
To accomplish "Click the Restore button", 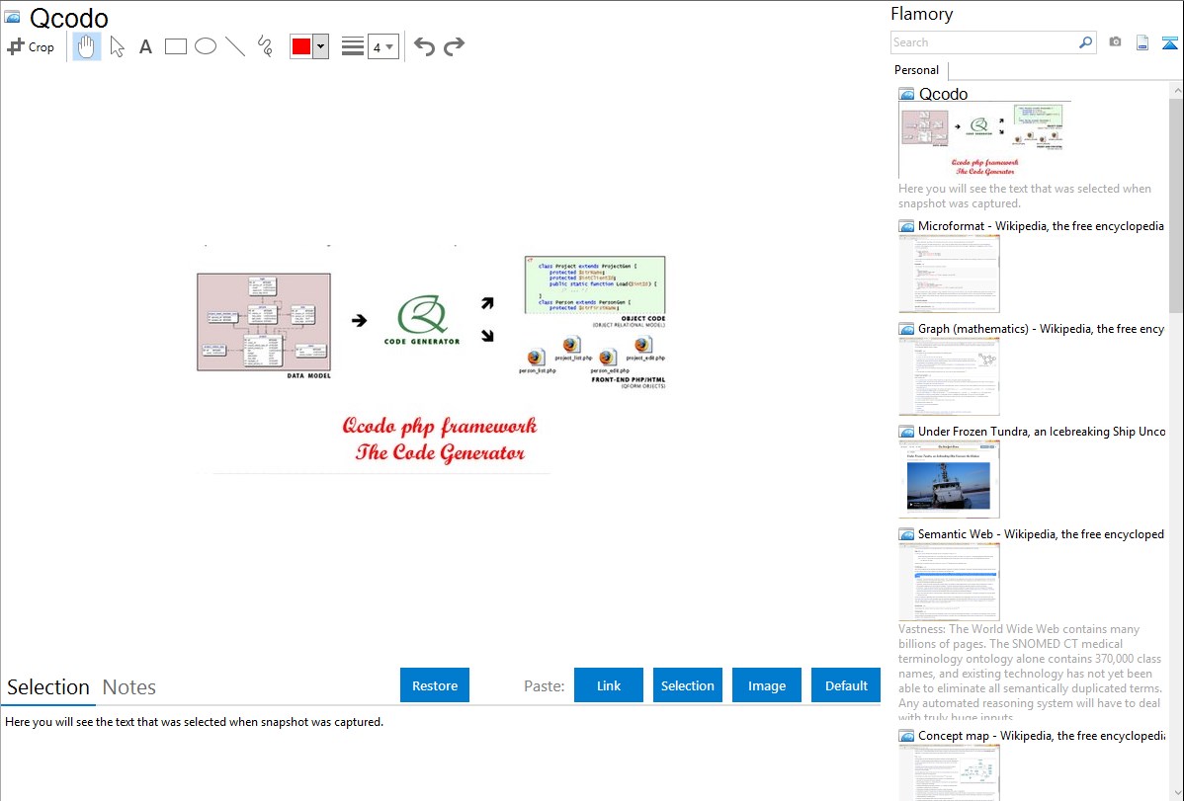I will (x=435, y=685).
